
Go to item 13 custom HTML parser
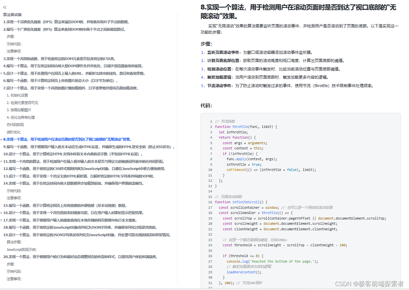pos(78,176)
